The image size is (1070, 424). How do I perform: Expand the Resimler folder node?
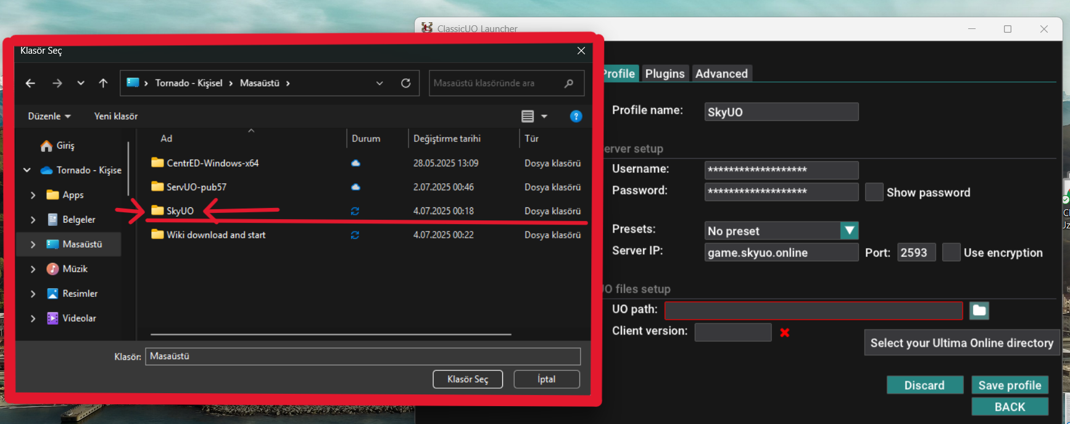tap(33, 294)
